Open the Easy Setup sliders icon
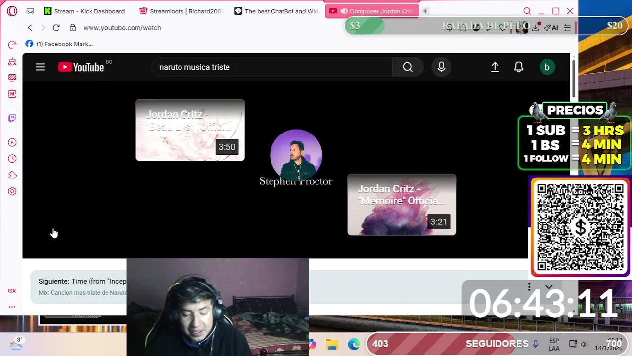 click(567, 28)
